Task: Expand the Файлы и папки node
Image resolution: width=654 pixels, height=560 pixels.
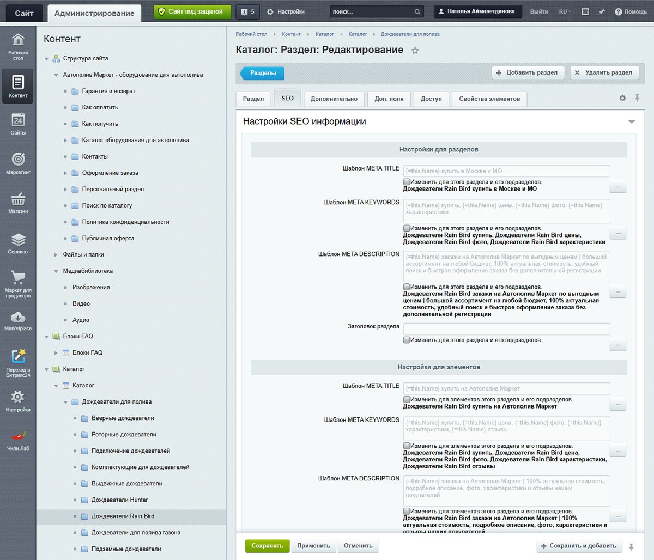Action: coord(56,255)
